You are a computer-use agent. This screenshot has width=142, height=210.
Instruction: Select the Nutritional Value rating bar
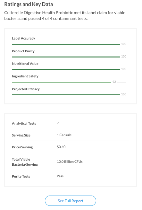point(66,69)
